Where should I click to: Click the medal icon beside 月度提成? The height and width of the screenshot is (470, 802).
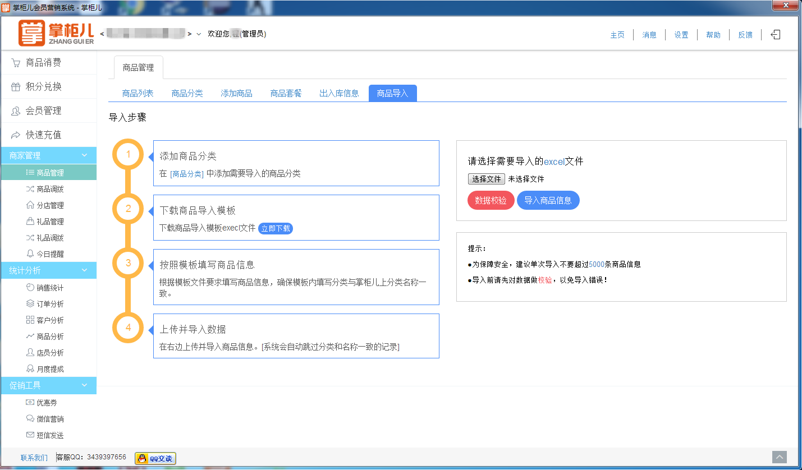tap(30, 369)
